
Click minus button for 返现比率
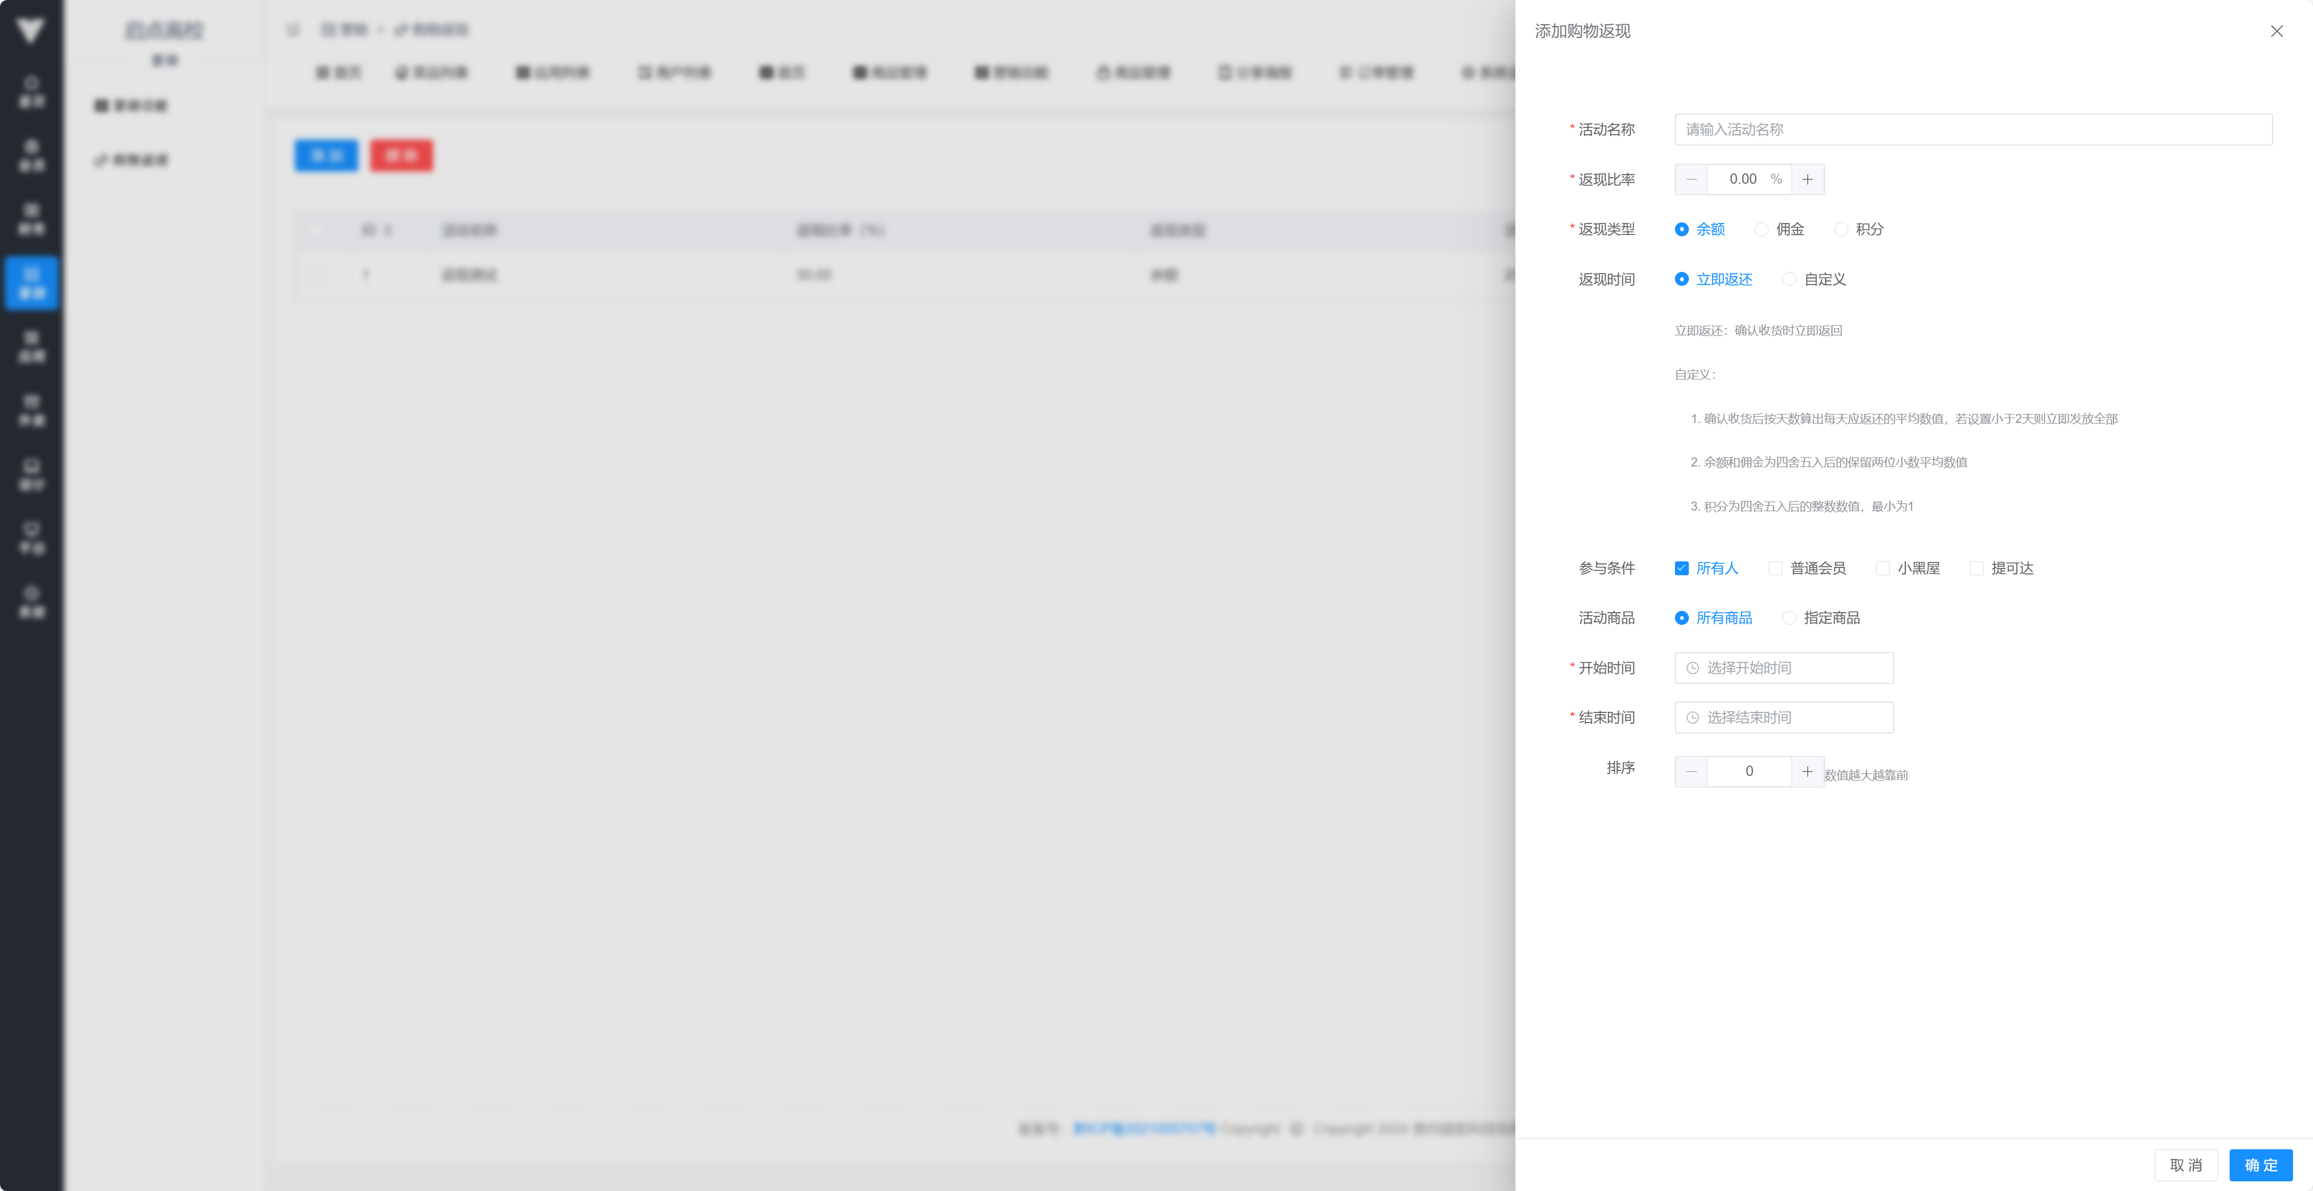(x=1691, y=179)
